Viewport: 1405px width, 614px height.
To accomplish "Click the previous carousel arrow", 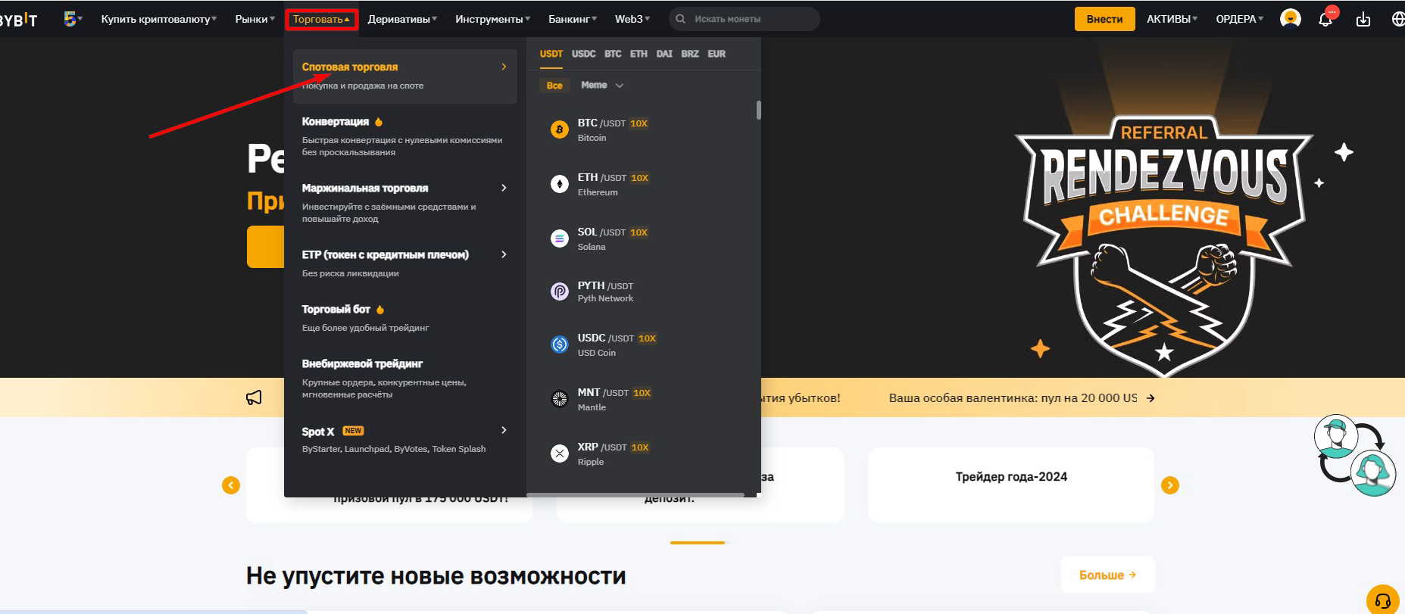I will (231, 485).
